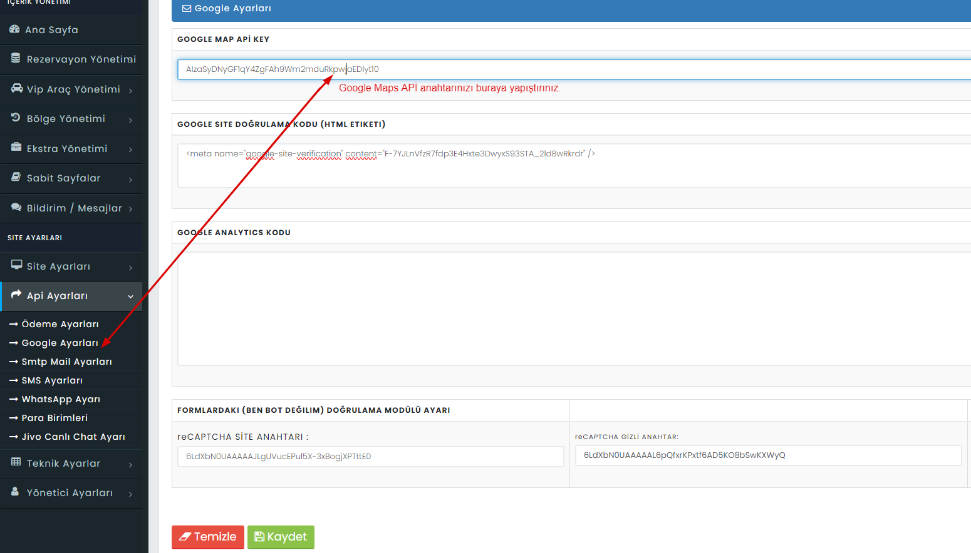Click the arrow icon before WhatsApp Ayarı
The image size is (971, 553).
(x=14, y=399)
